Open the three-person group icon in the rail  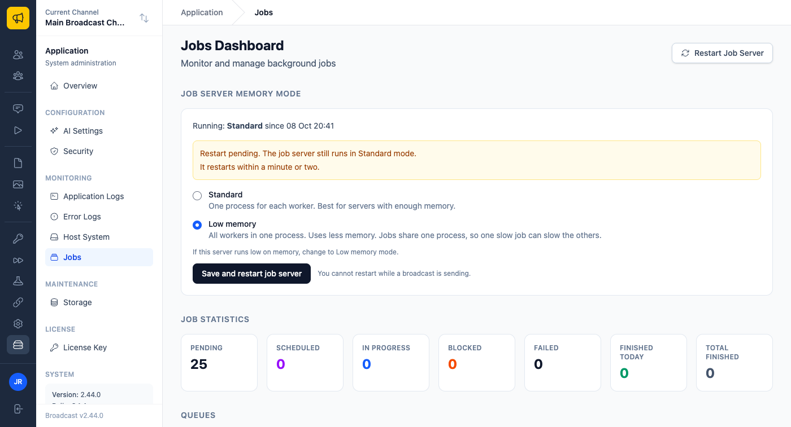(x=18, y=76)
